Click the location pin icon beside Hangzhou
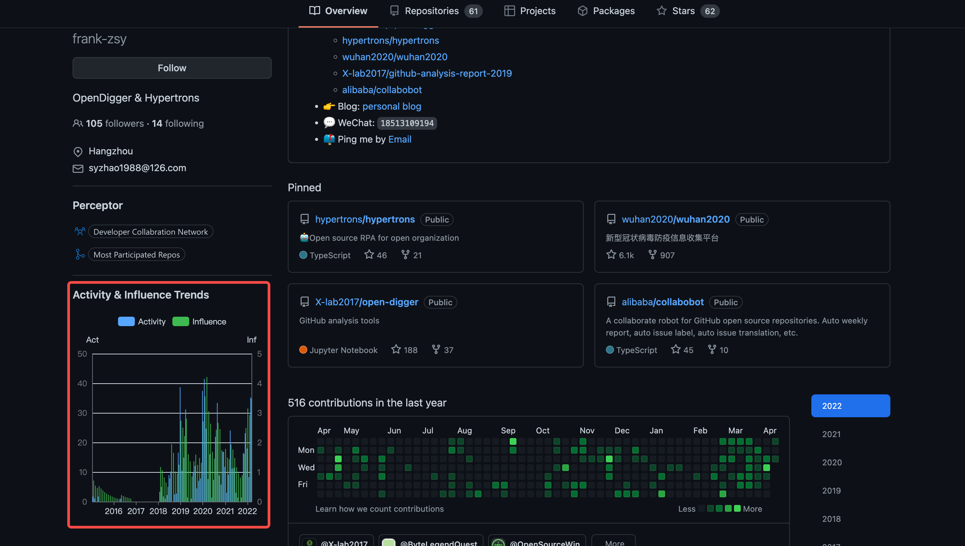 (x=78, y=152)
